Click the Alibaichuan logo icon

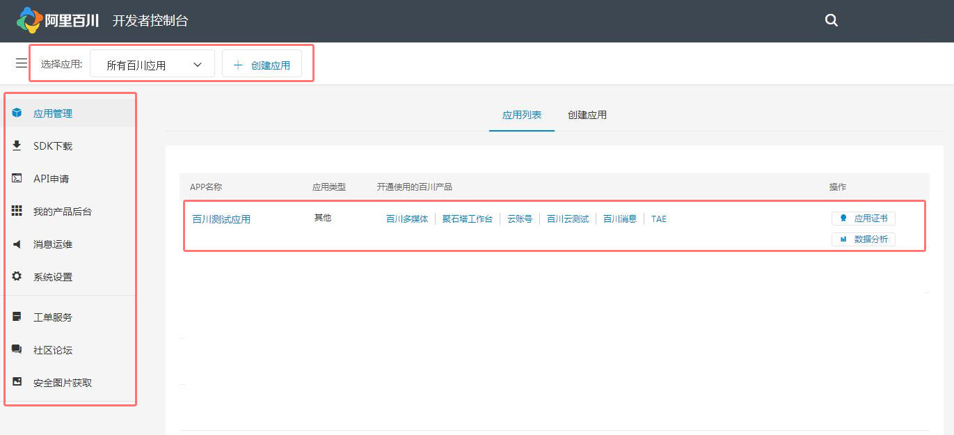pyautogui.click(x=30, y=20)
